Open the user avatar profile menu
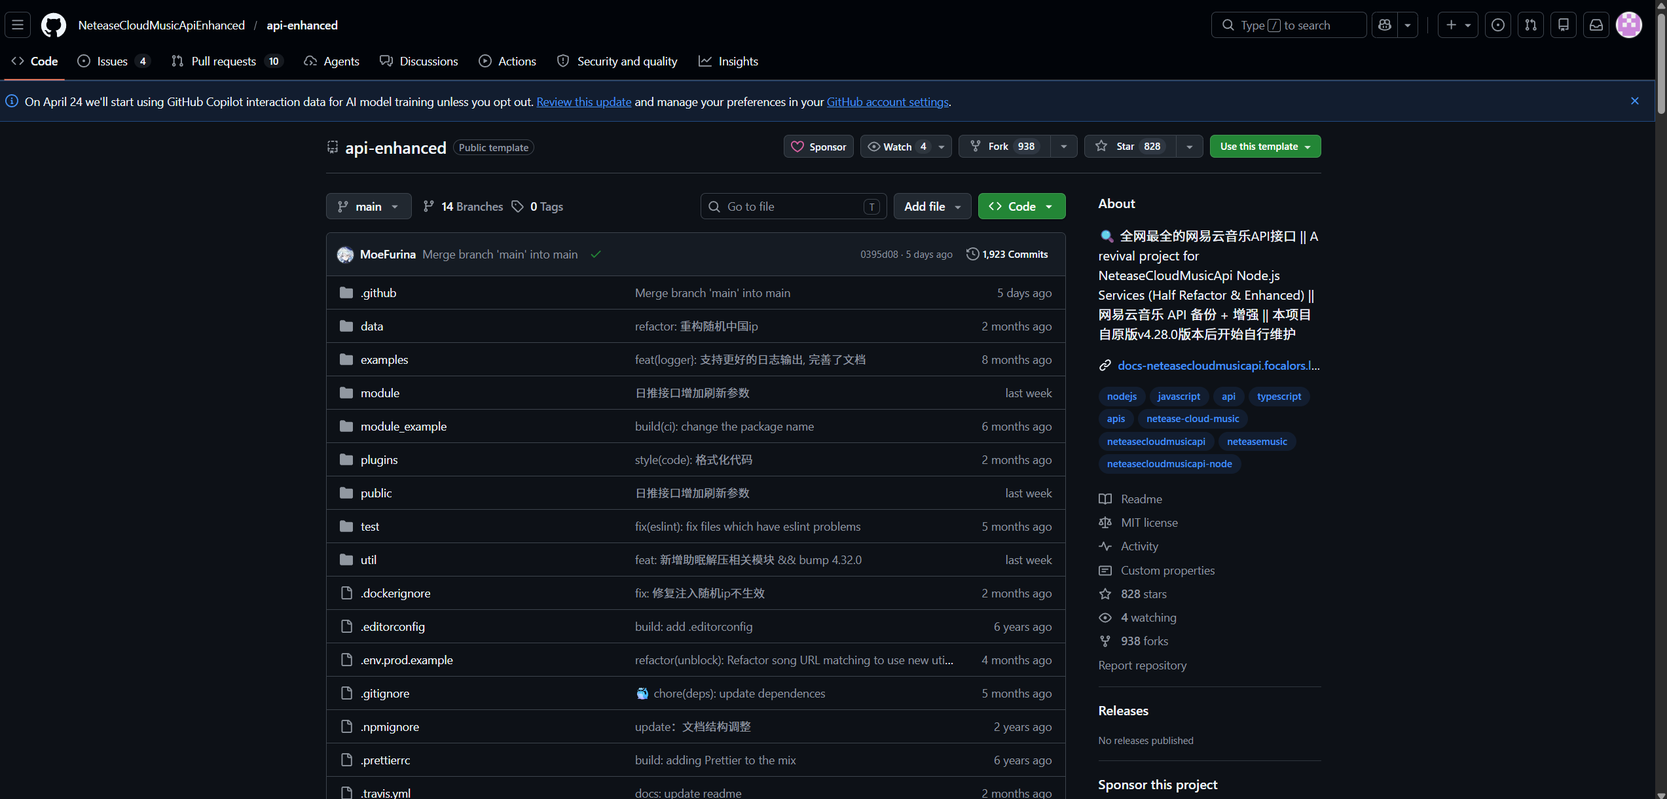This screenshot has height=799, width=1667. (x=1629, y=25)
